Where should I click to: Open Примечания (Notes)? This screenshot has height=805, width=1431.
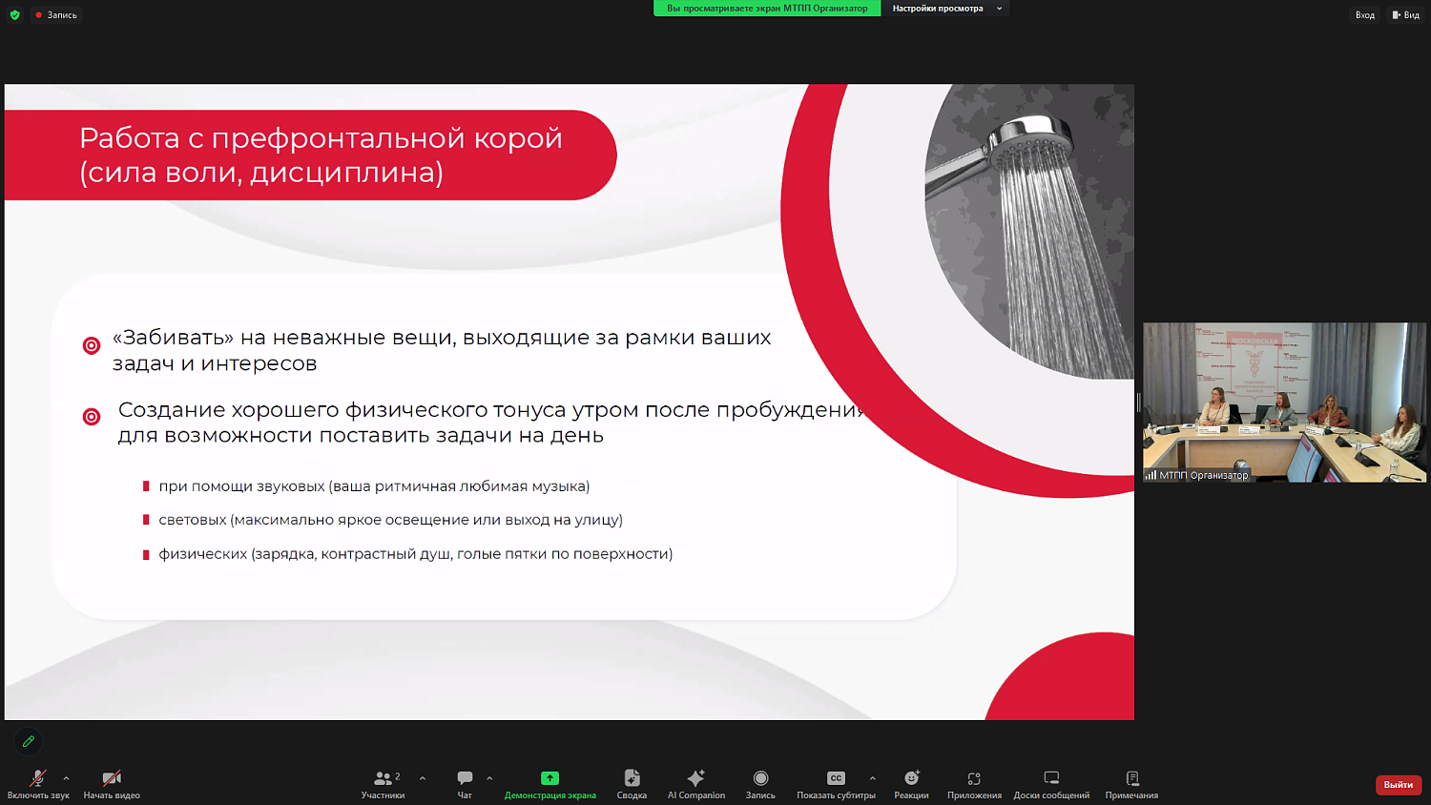(1132, 784)
